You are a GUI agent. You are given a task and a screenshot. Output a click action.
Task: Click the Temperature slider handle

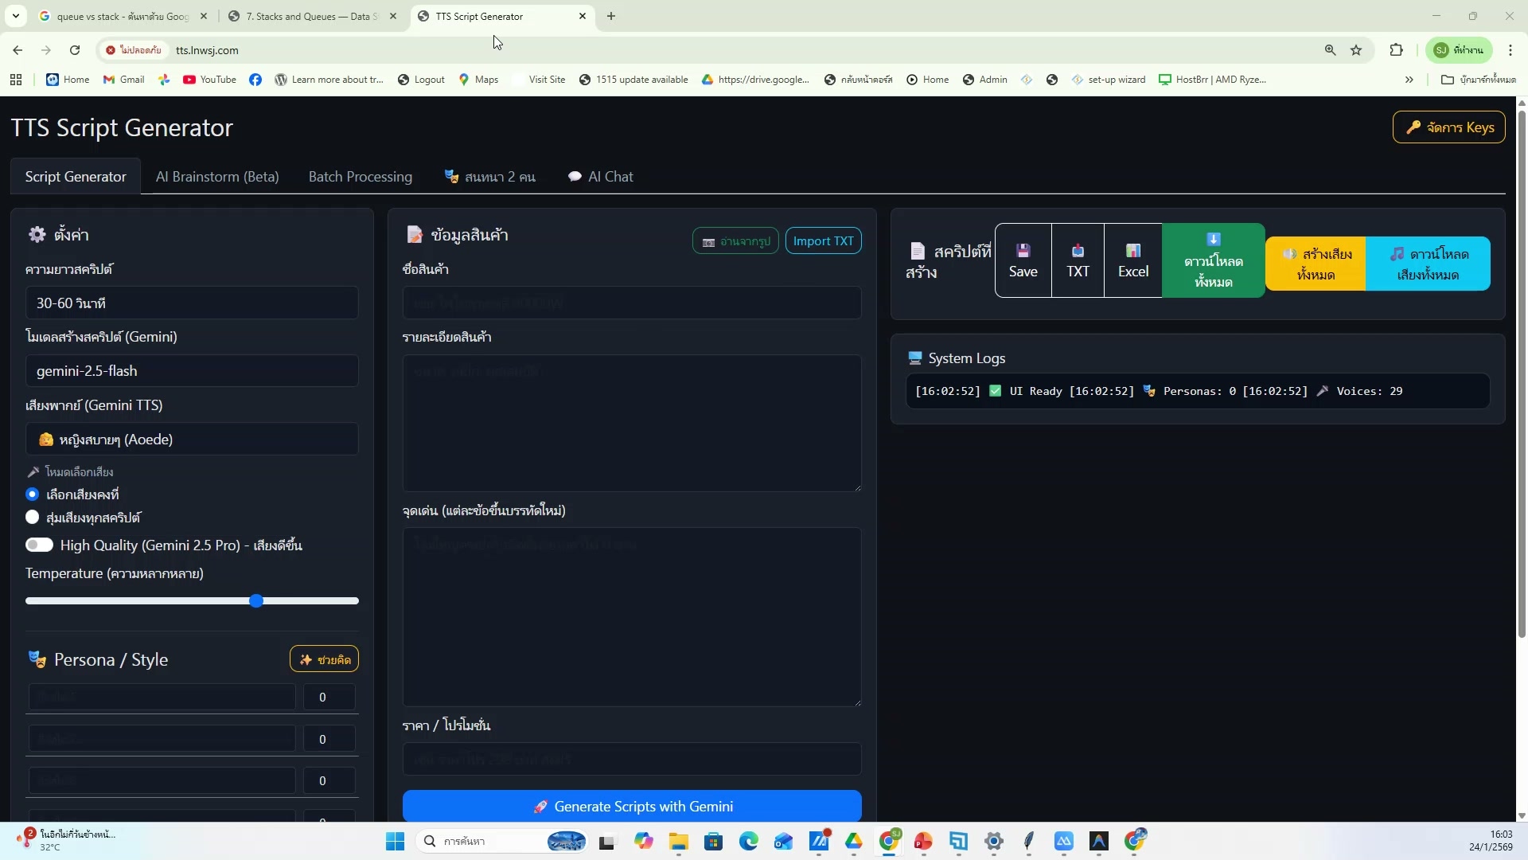pyautogui.click(x=256, y=601)
